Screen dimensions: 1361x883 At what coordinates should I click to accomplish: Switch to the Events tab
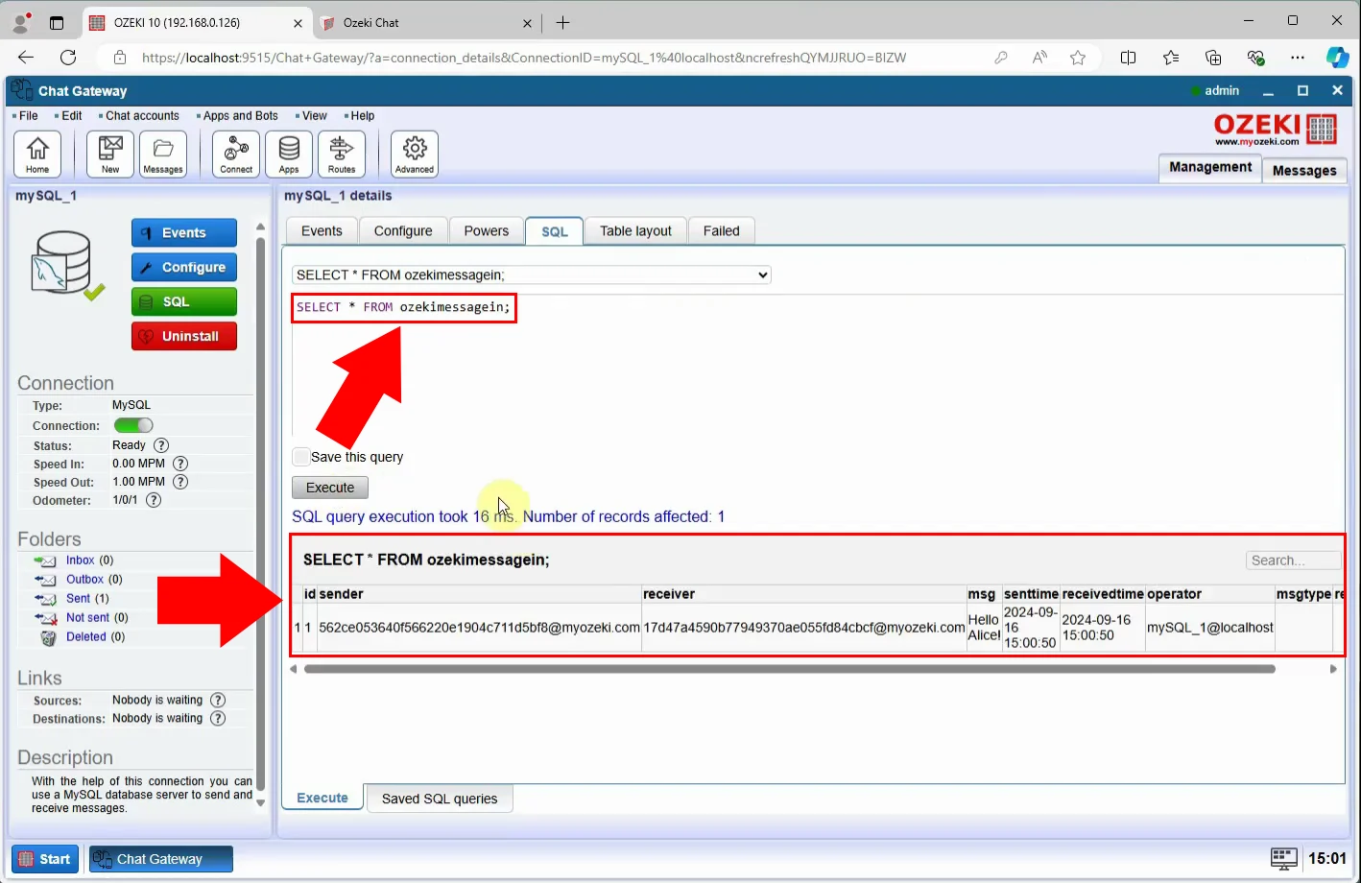[x=322, y=231]
